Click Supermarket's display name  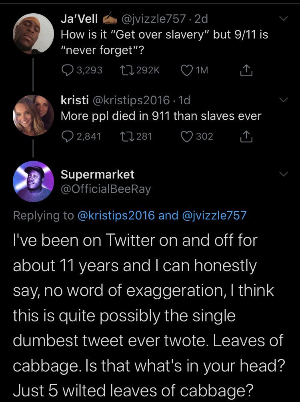pyautogui.click(x=98, y=175)
